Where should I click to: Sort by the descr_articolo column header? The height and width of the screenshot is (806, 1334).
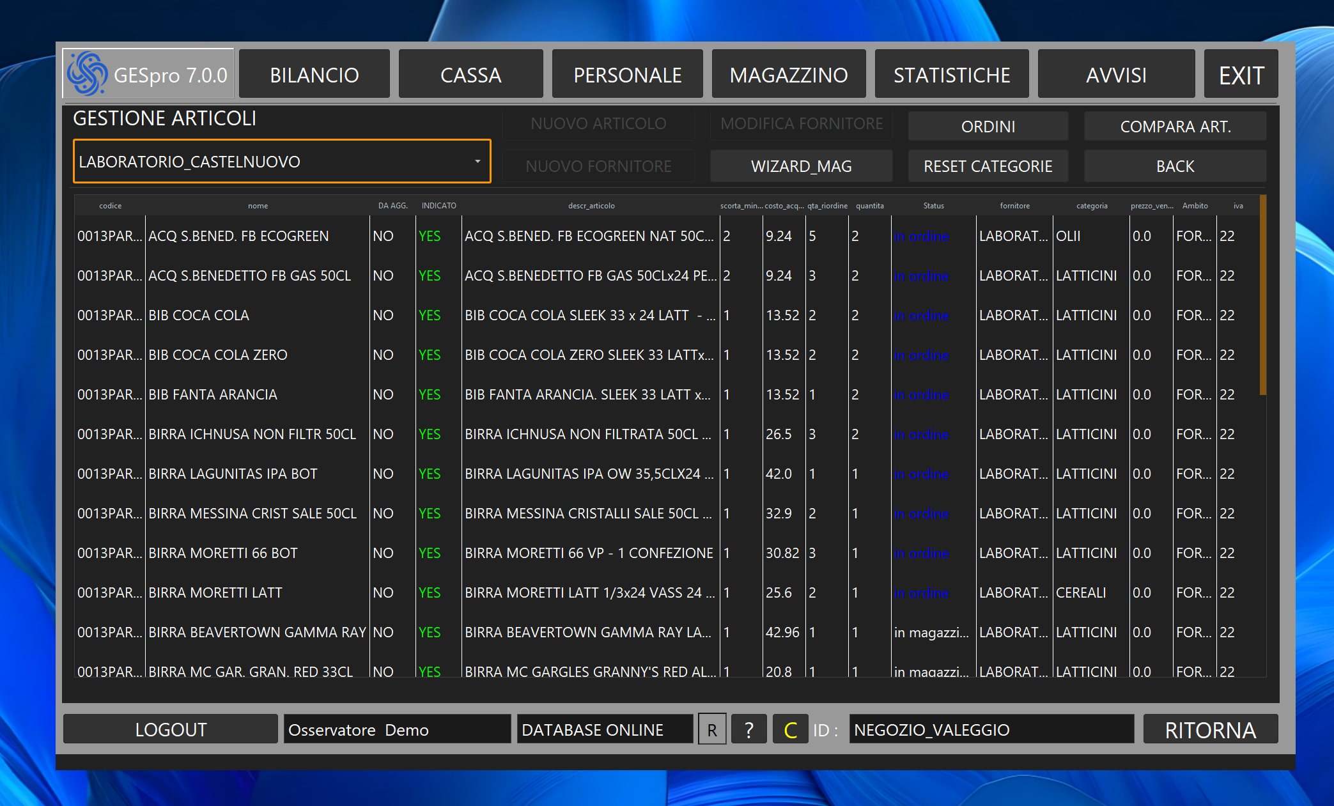click(591, 206)
